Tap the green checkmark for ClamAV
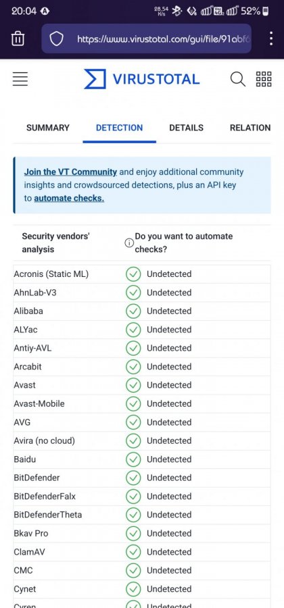This screenshot has height=608, width=284. (133, 552)
